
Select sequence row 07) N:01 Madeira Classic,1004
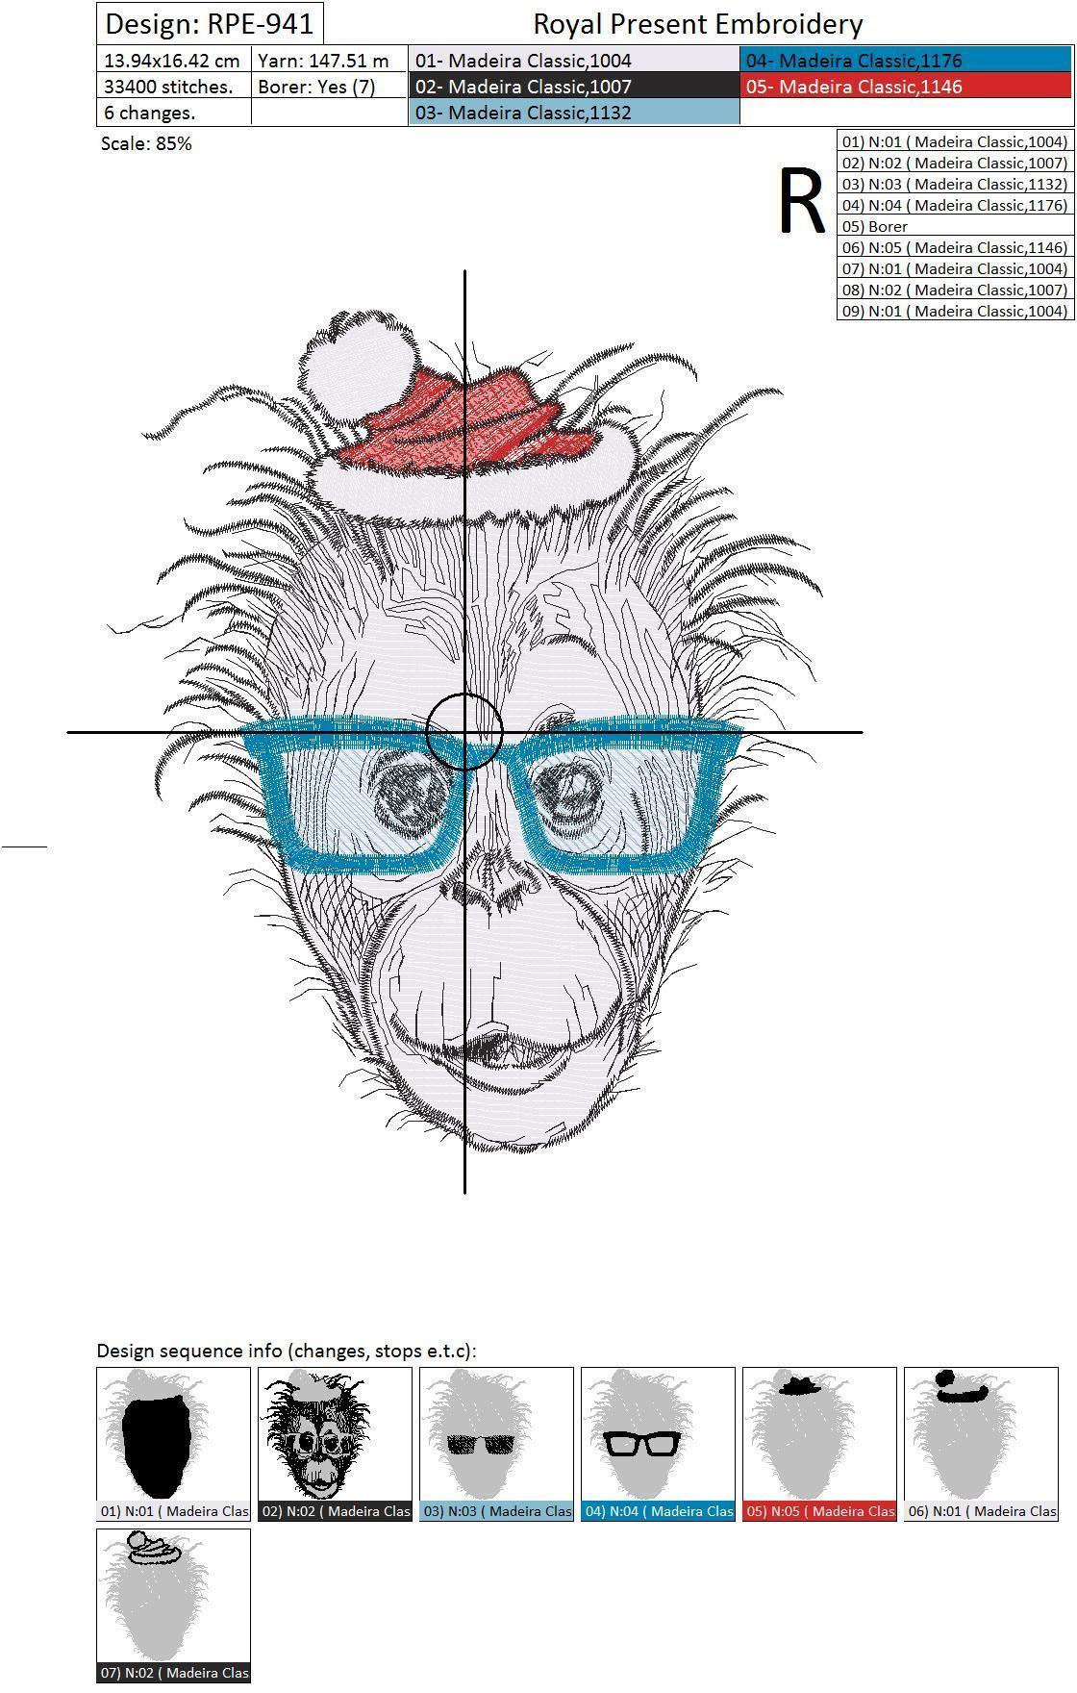coord(955,268)
